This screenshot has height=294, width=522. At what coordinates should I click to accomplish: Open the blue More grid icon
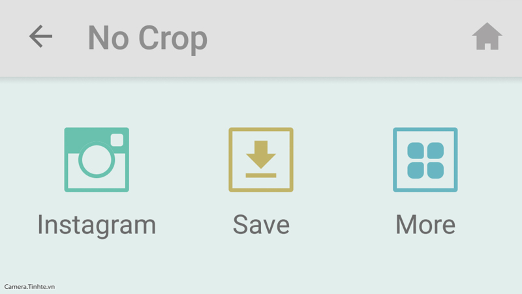425,160
